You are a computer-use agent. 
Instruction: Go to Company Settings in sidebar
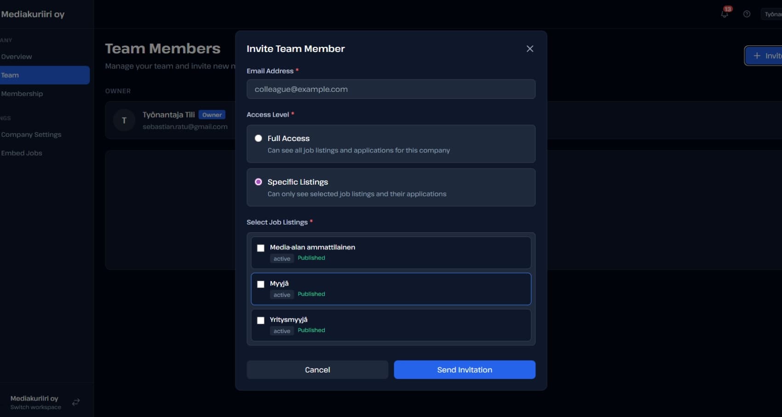pyautogui.click(x=31, y=135)
